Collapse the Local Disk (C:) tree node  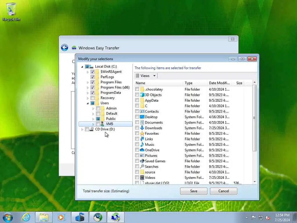82,66
